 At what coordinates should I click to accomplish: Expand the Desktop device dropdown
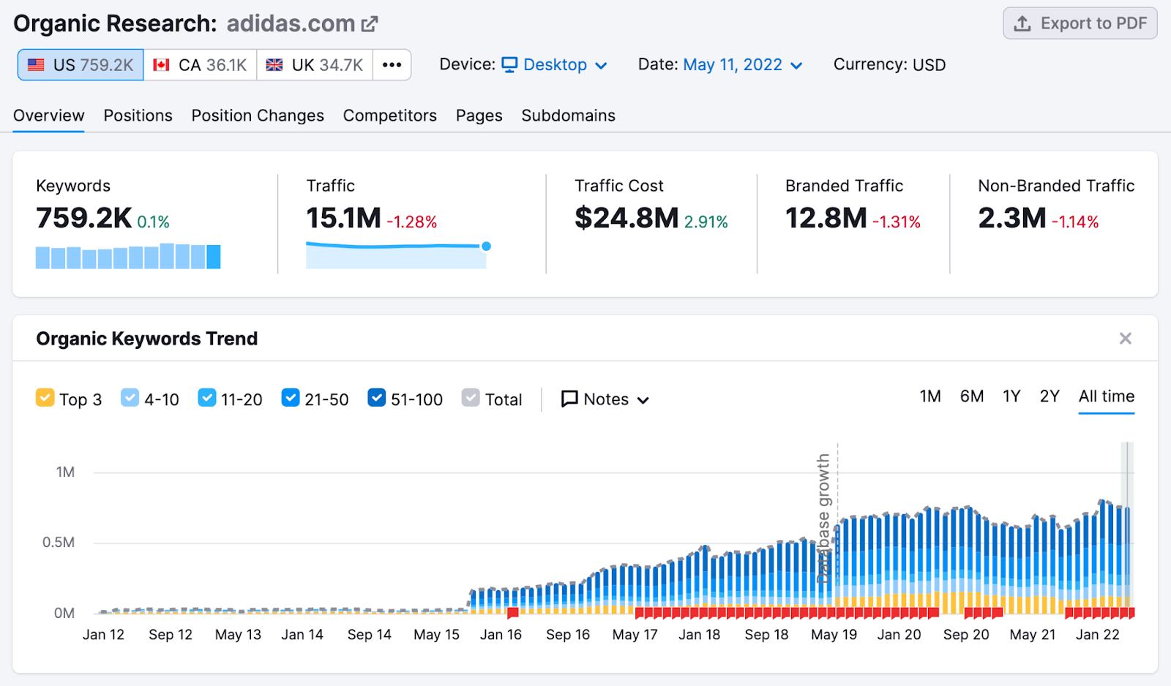(x=555, y=65)
